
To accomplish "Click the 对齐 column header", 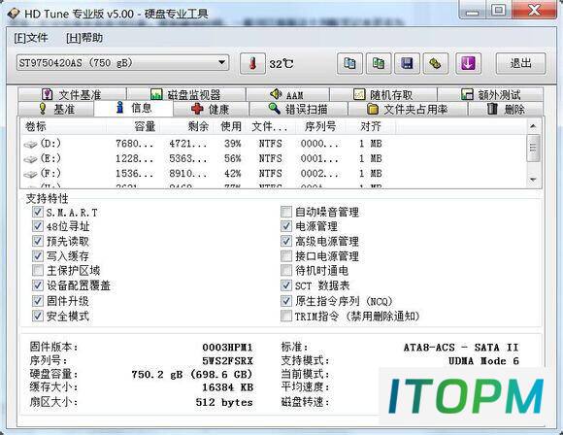I will click(x=371, y=126).
